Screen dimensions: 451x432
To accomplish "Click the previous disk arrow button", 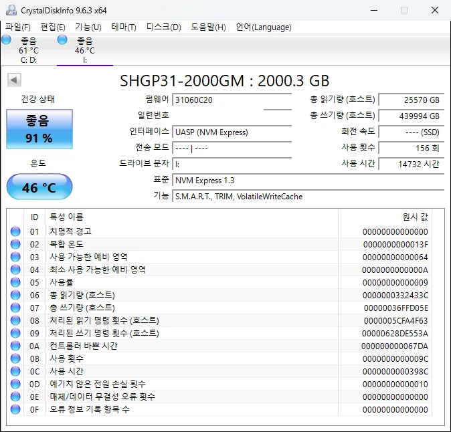I will (x=14, y=80).
